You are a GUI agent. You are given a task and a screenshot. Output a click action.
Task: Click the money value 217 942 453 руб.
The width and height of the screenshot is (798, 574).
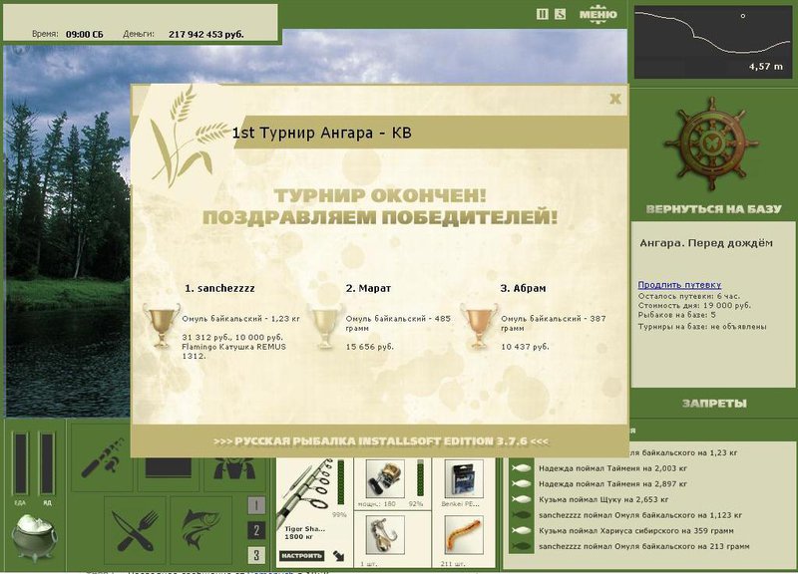pyautogui.click(x=206, y=35)
